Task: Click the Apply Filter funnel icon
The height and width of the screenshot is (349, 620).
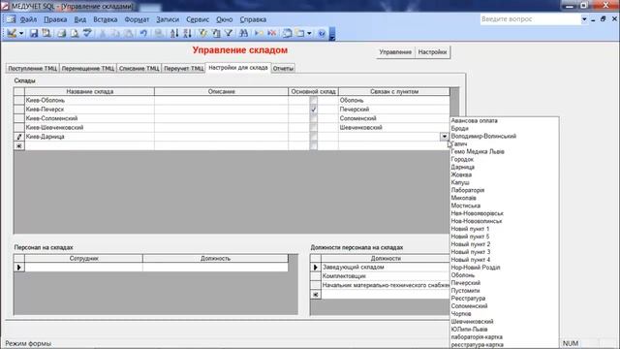Action: (x=229, y=33)
